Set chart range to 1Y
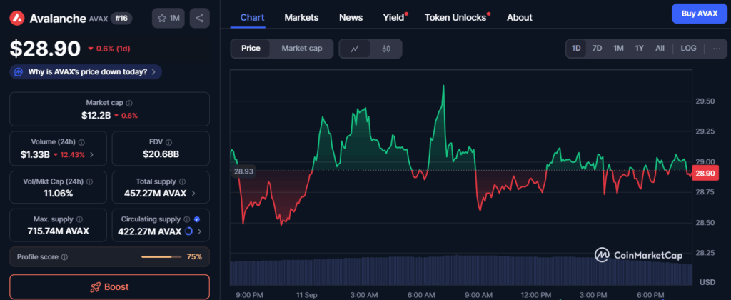This screenshot has width=731, height=300. (639, 49)
